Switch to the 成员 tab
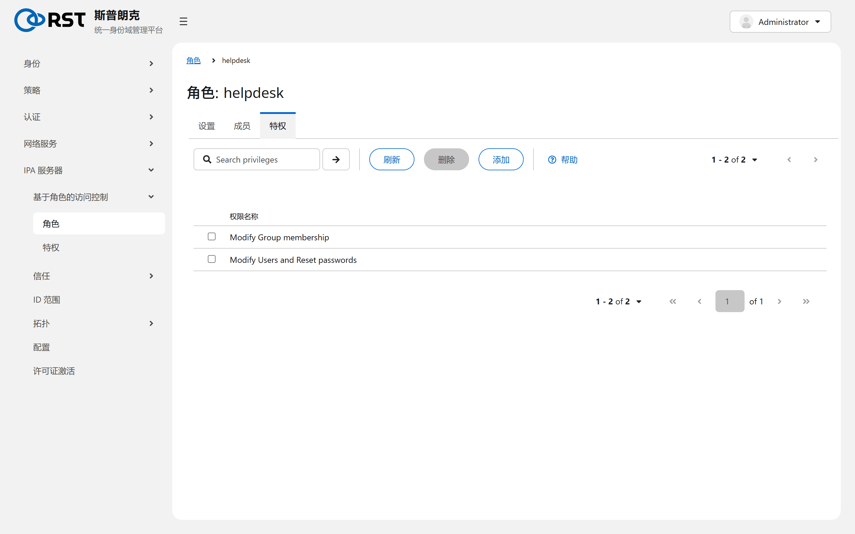The height and width of the screenshot is (534, 855). (x=242, y=126)
